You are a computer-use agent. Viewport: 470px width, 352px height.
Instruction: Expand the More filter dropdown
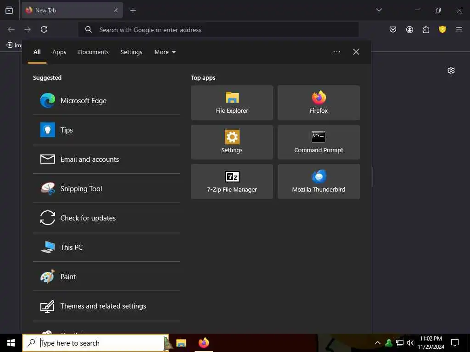coord(165,52)
